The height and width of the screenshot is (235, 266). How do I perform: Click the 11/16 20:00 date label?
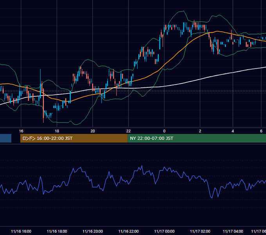click(x=93, y=231)
